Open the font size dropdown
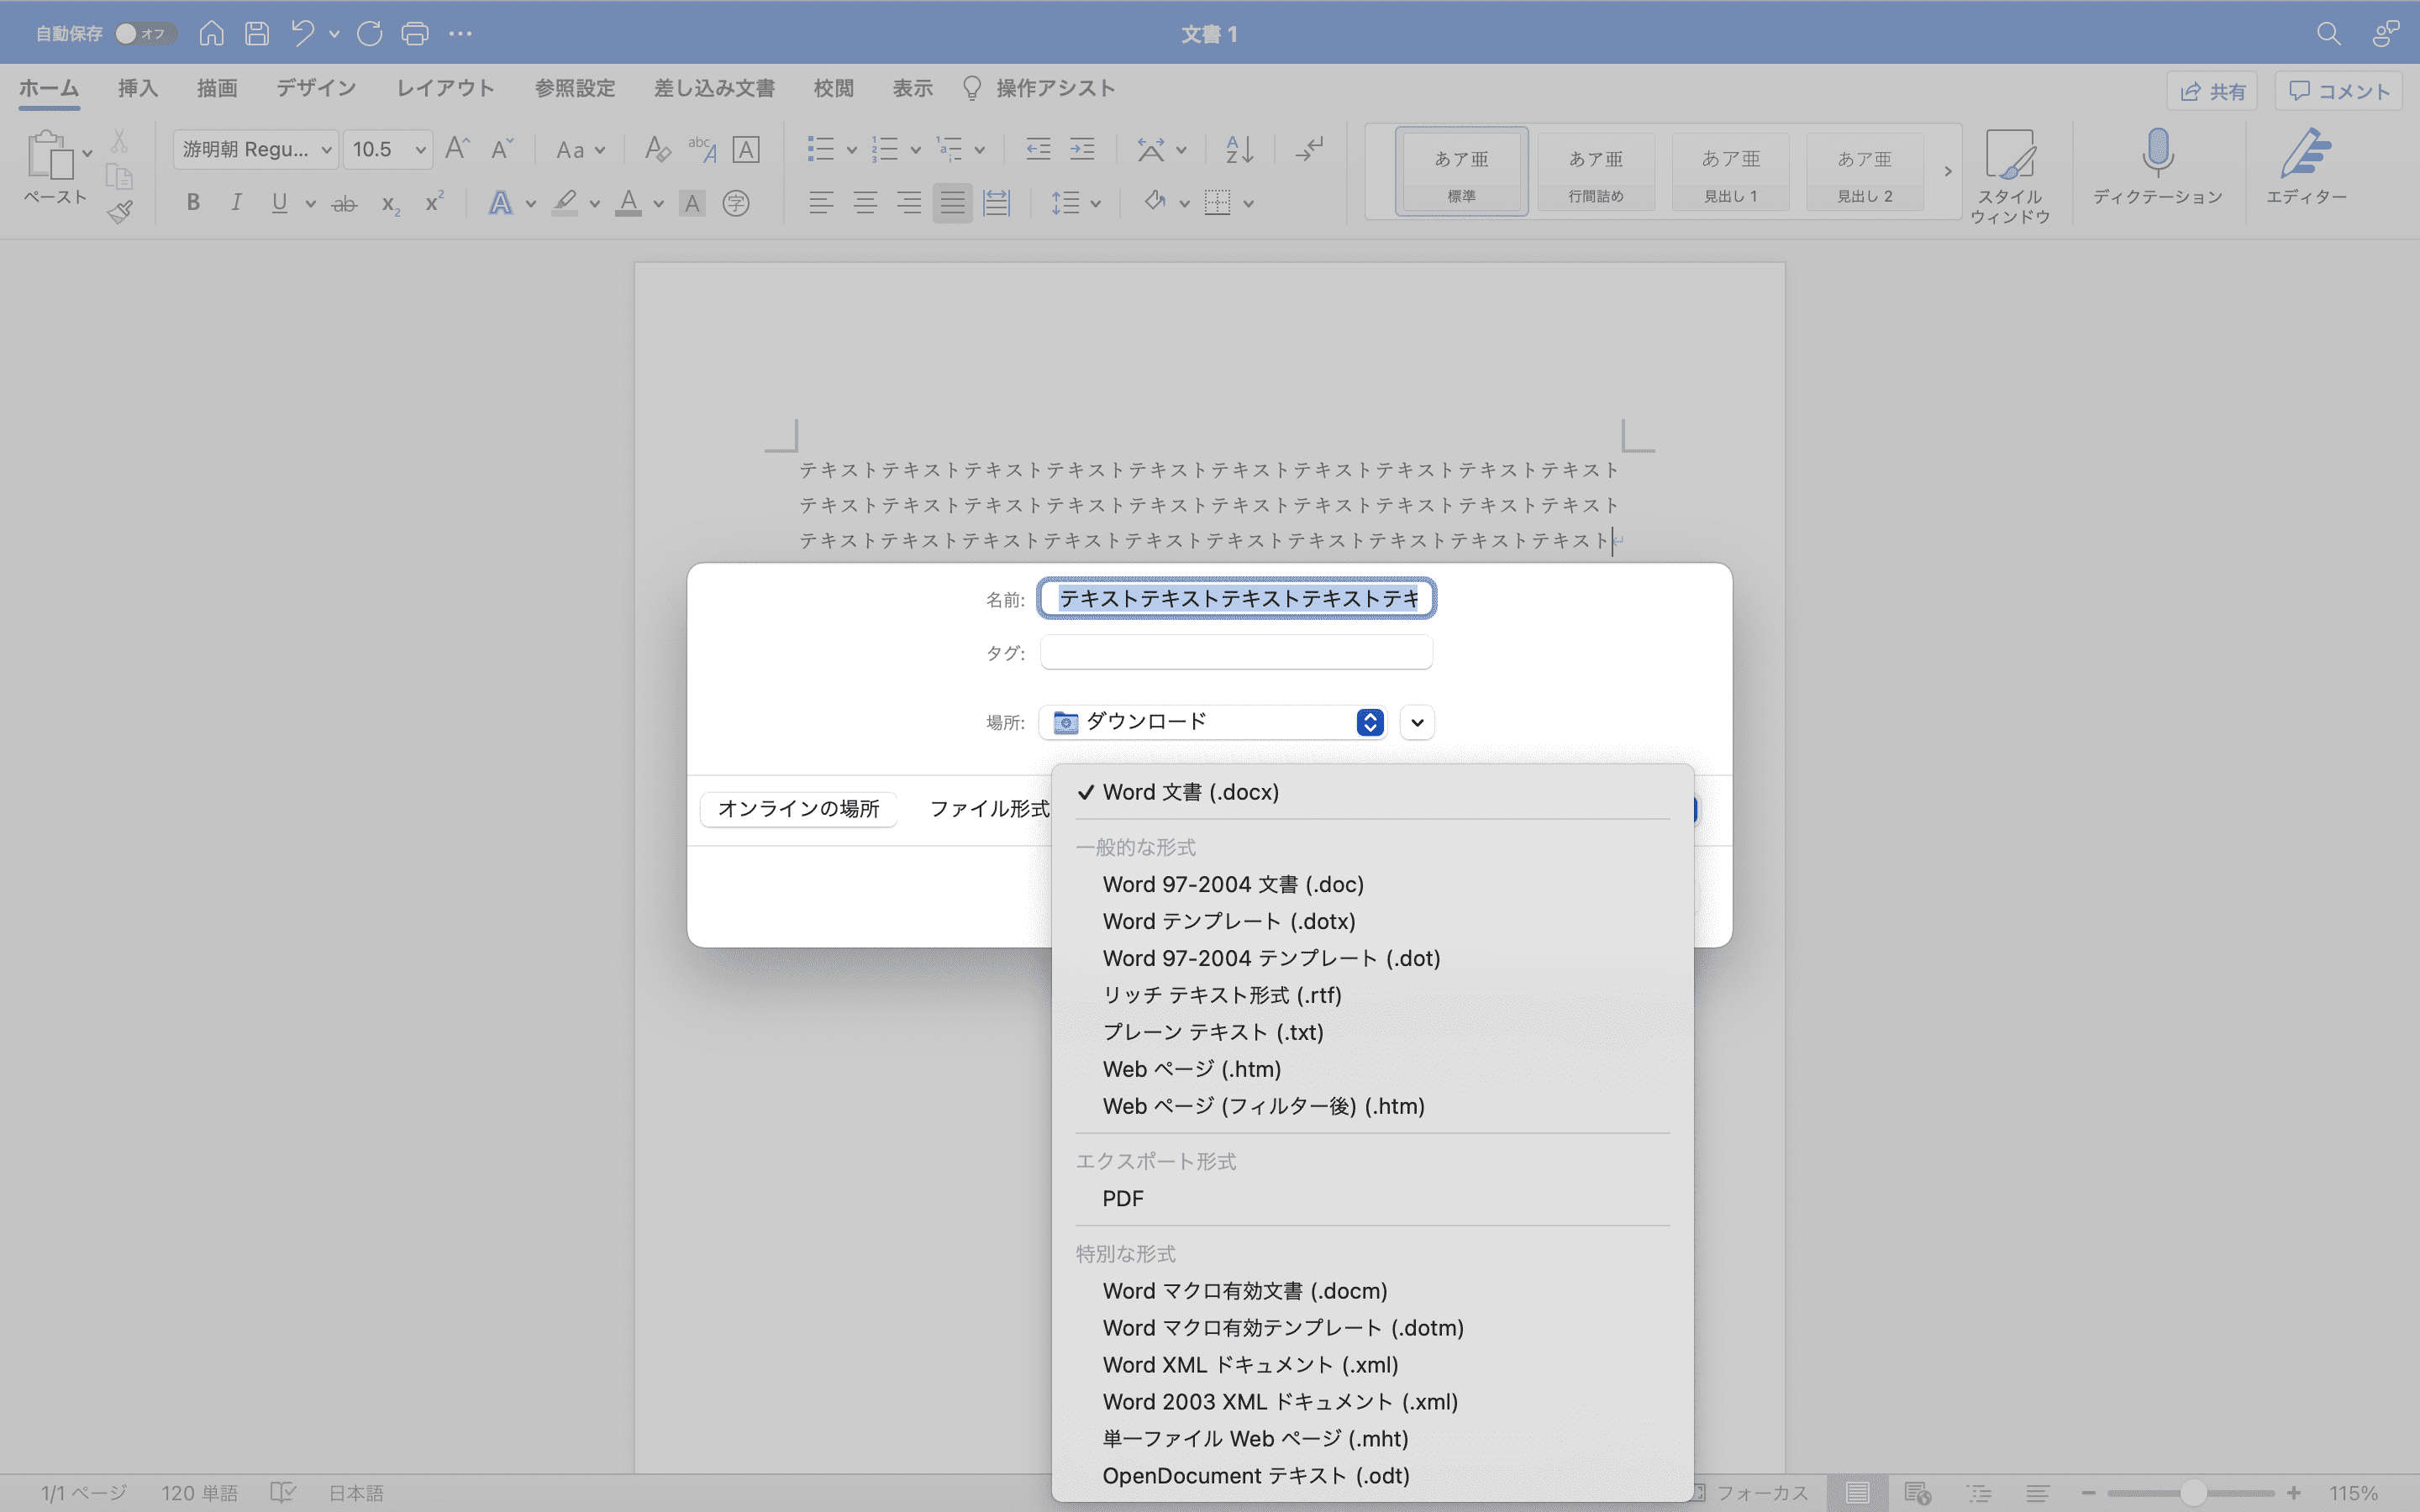Image resolution: width=2420 pixels, height=1512 pixels. click(x=419, y=149)
